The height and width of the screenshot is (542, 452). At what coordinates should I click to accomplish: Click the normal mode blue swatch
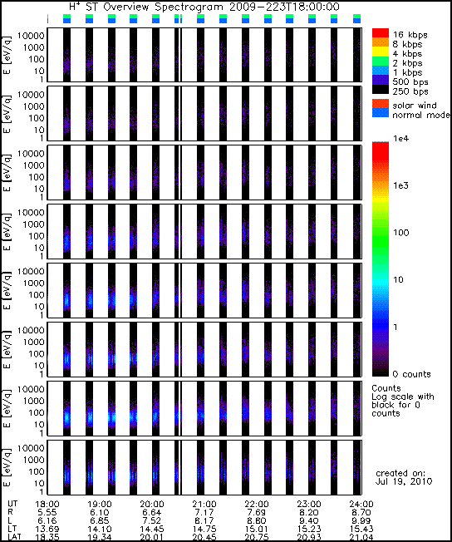[380, 113]
